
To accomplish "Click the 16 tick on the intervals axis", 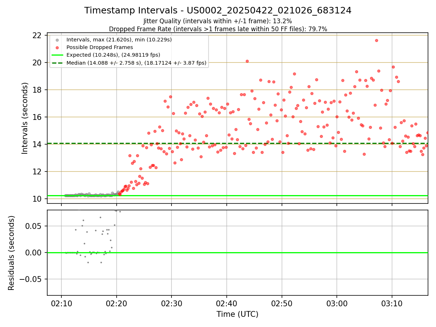I will click(37, 117).
